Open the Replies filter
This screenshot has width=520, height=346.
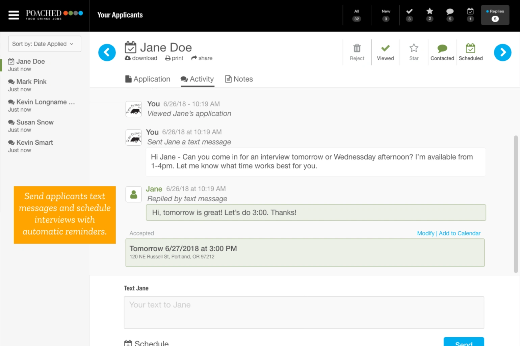pyautogui.click(x=495, y=15)
